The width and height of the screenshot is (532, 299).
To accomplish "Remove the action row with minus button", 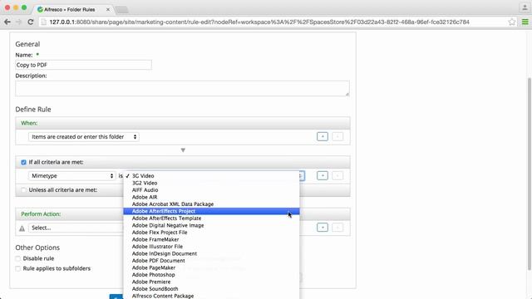I will click(x=337, y=228).
